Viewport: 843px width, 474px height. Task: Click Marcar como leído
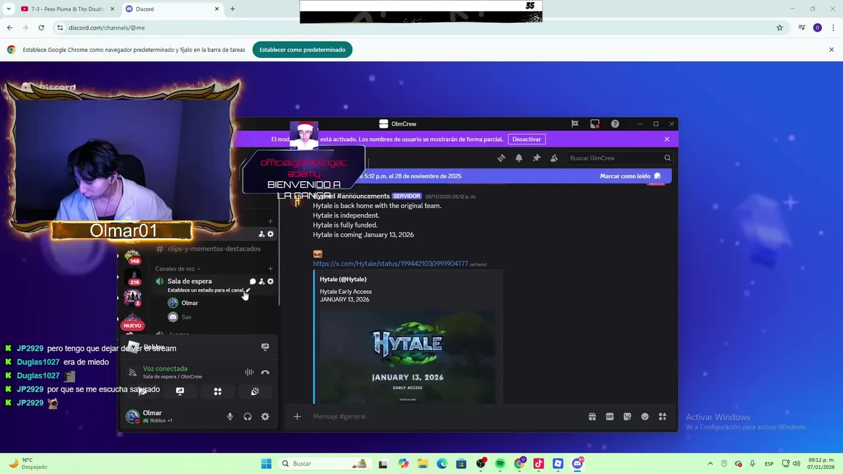coord(630,176)
